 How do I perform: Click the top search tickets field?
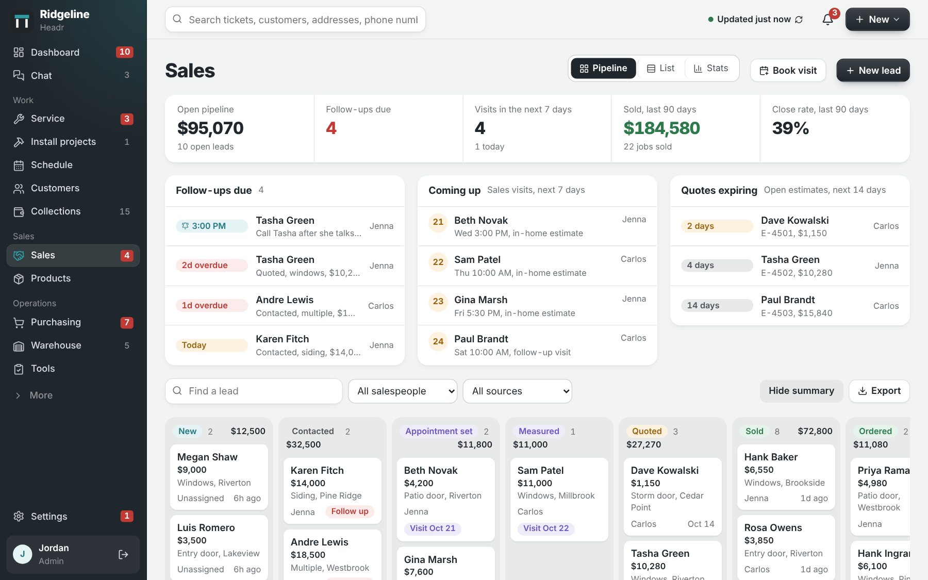(295, 20)
